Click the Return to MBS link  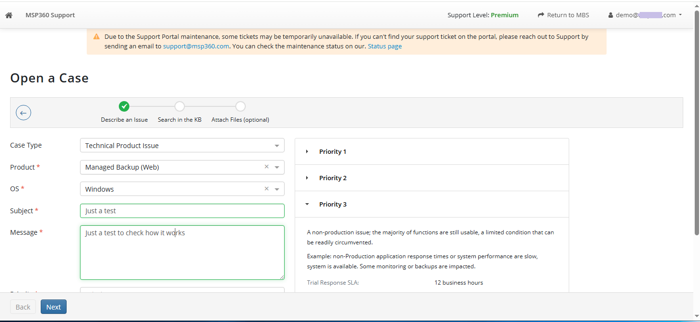(x=563, y=15)
